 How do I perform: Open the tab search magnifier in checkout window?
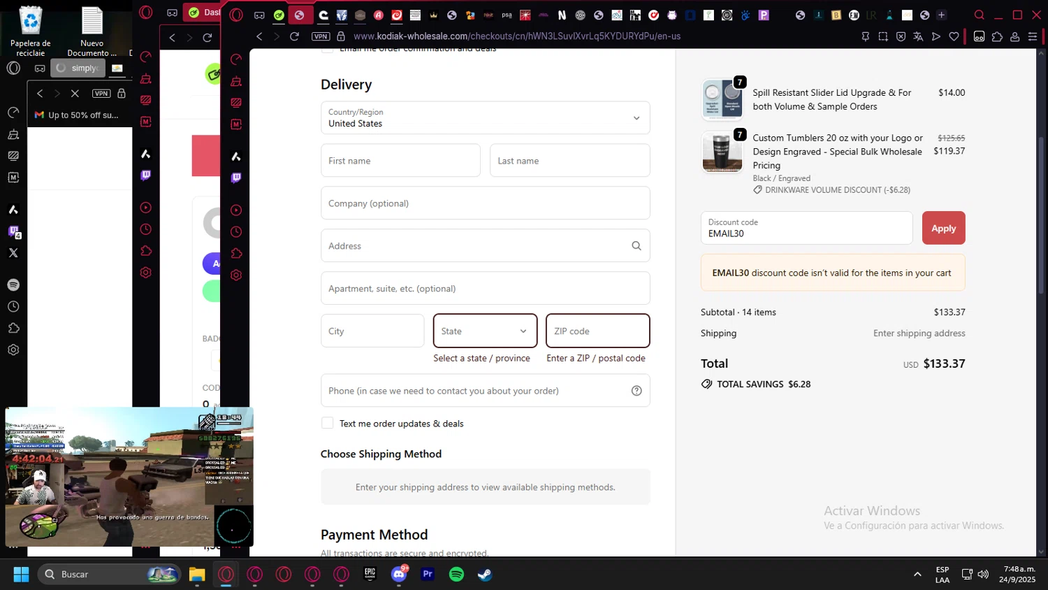point(980,15)
